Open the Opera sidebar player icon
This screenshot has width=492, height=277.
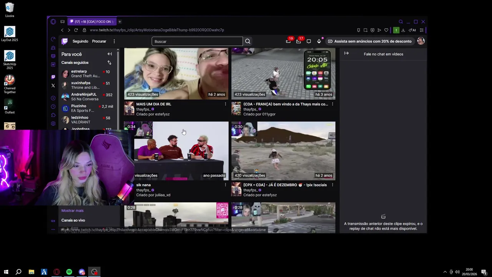53,98
